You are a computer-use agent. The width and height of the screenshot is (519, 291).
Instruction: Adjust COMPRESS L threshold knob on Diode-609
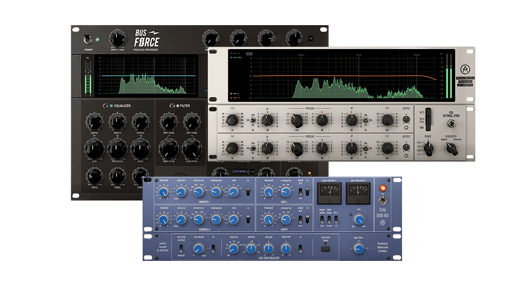[164, 192]
